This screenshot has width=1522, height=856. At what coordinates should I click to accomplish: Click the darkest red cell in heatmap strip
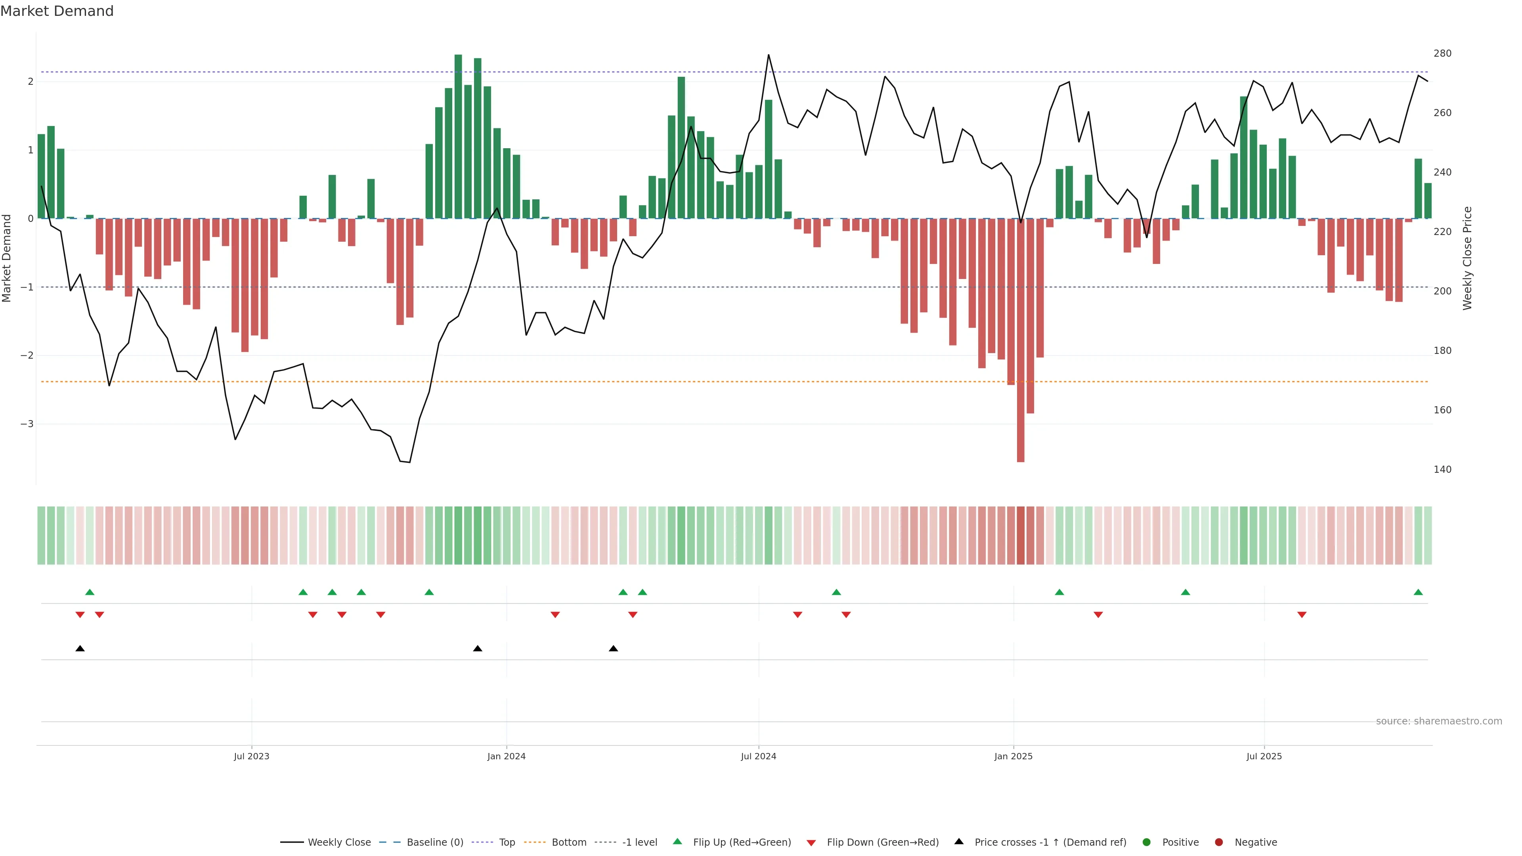click(x=1020, y=535)
